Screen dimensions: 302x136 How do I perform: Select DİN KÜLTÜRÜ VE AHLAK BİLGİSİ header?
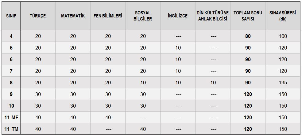[213, 16]
